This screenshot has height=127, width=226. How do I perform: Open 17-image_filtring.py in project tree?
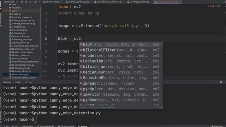coord(20,71)
